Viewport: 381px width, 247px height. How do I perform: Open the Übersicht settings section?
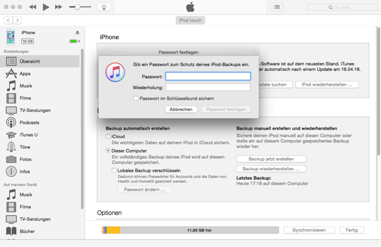click(40, 61)
